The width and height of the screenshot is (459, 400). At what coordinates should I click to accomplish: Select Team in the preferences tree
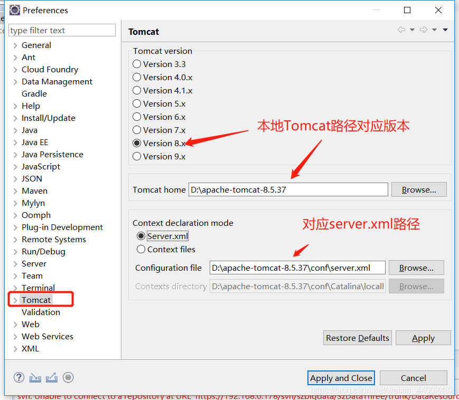click(32, 276)
